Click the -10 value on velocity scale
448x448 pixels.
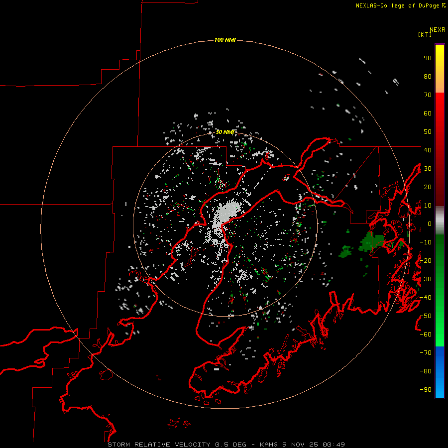426,242
